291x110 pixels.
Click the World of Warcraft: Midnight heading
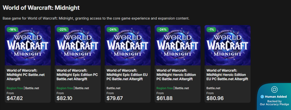tap(41, 8)
